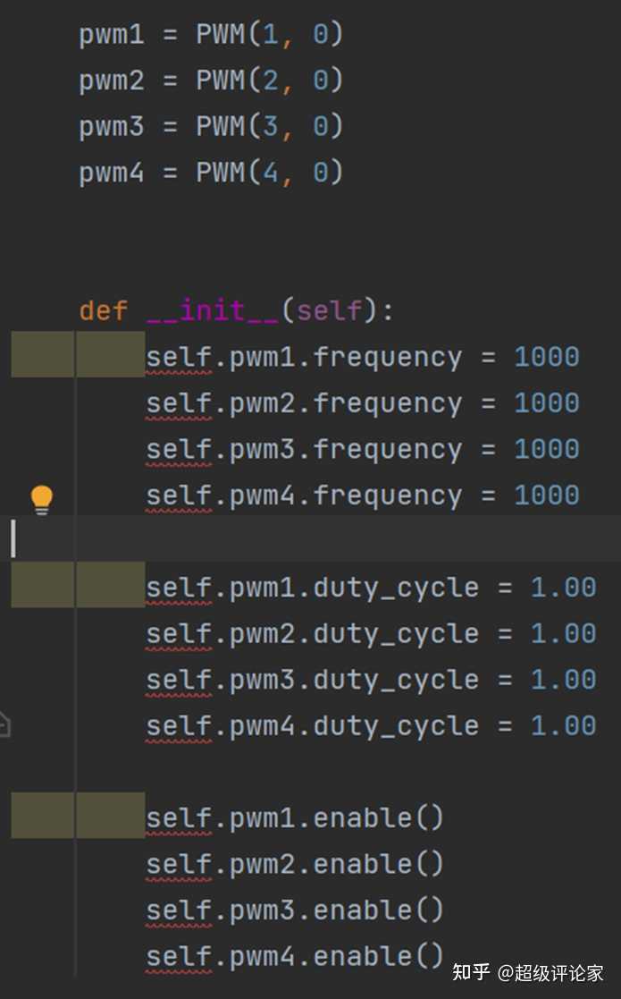This screenshot has height=999, width=621.
Task: Click the PWM class name on the pwm2 line
Action: point(220,81)
